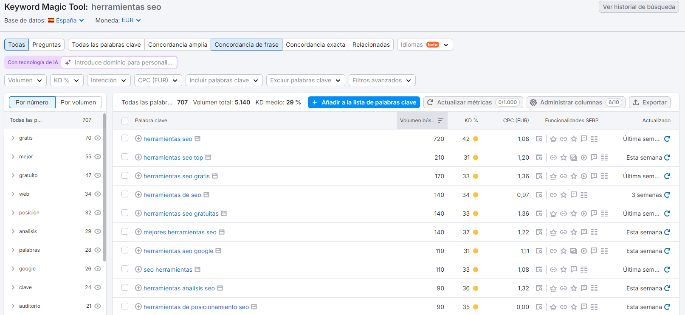Open the 'Excluir palabras clave' dropdown
This screenshot has height=315, width=685.
306,80
